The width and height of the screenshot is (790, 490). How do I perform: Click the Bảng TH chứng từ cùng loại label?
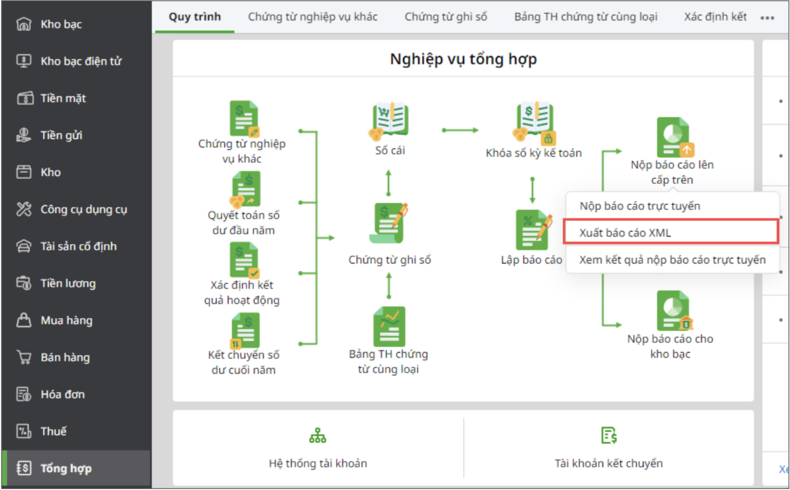(388, 361)
